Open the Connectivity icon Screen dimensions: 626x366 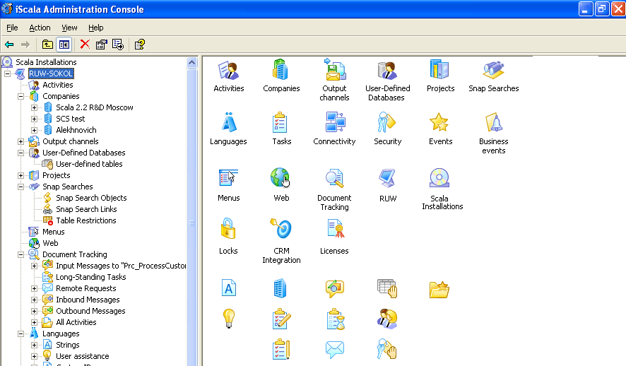(x=335, y=122)
